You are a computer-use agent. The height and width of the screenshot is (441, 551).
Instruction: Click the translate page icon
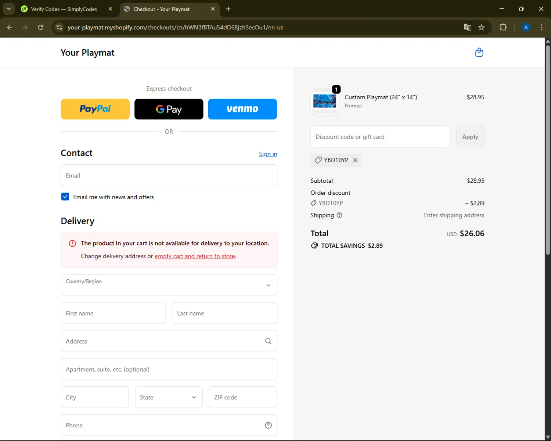point(467,27)
